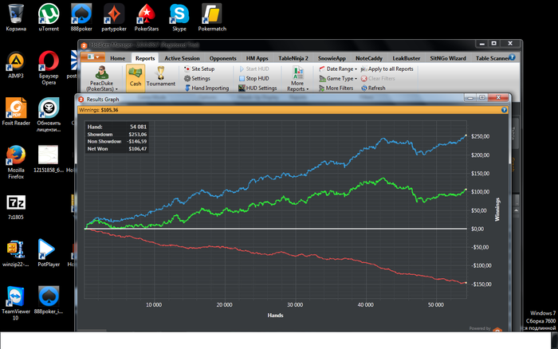Open the Date Range dropdown
The width and height of the screenshot is (558, 349).
coord(338,69)
